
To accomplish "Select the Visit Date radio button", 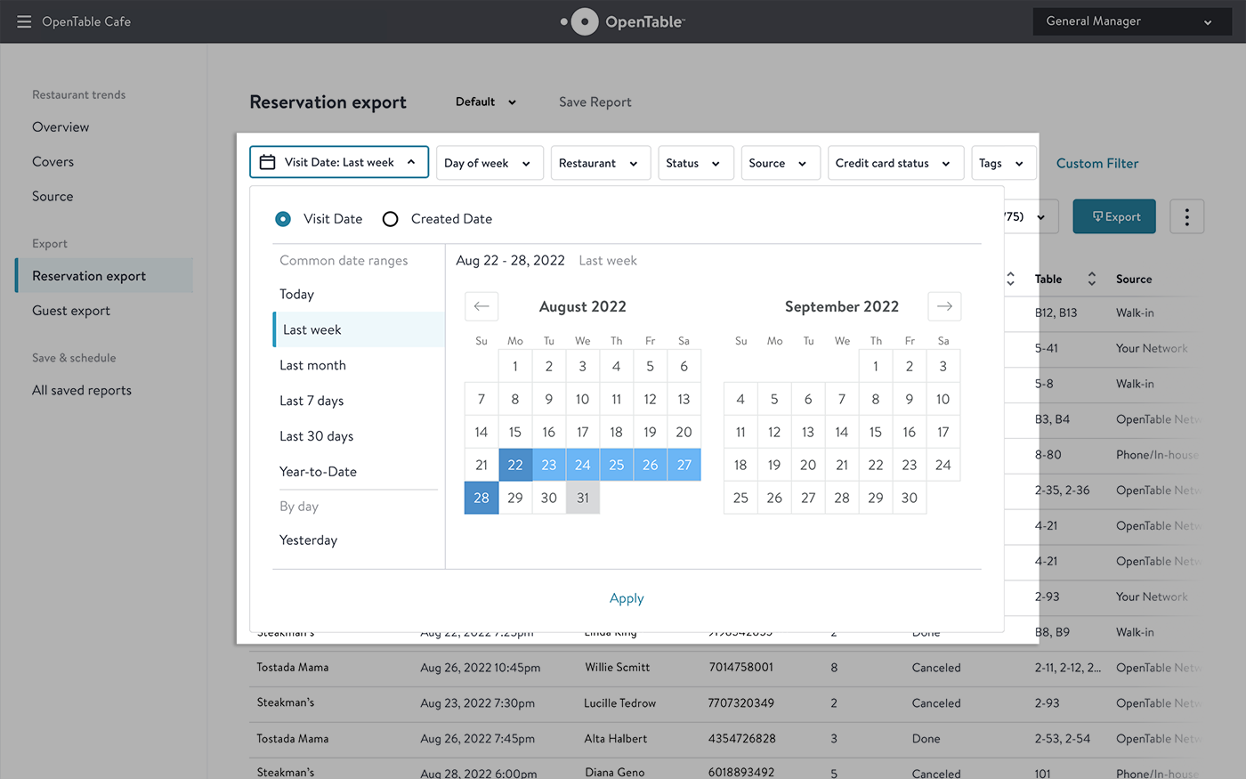I will 283,219.
